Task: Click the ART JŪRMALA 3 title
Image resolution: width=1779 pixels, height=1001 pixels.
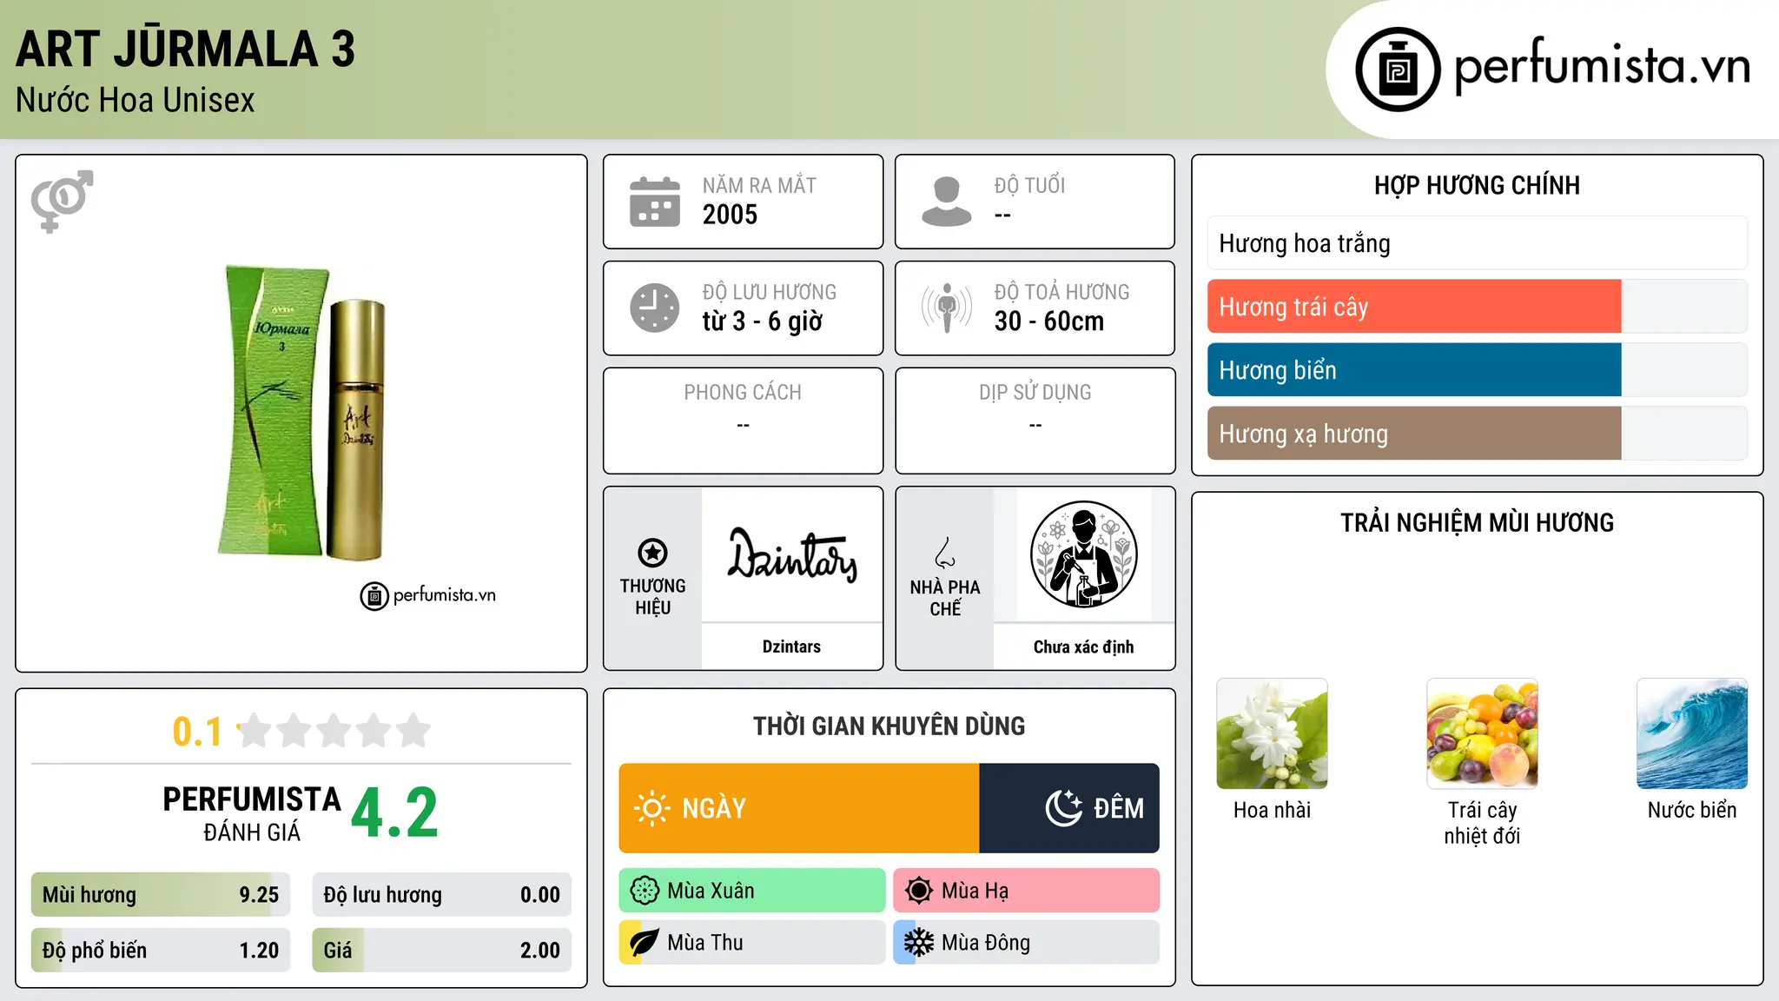Action: [186, 50]
